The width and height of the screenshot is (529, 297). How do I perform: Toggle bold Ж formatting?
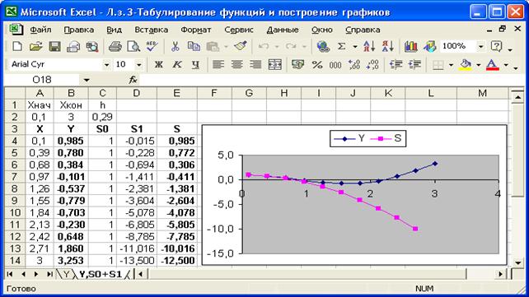[x=158, y=64]
